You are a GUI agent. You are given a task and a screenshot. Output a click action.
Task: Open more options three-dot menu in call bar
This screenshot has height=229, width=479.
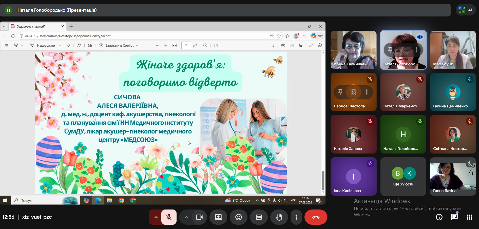pyautogui.click(x=296, y=217)
